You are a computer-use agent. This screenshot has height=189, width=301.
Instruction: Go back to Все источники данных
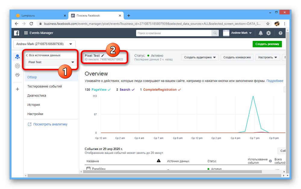(x=43, y=55)
